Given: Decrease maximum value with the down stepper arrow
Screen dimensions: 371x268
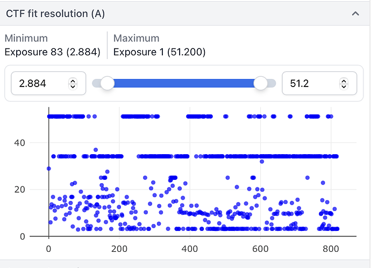Looking at the screenshot, I should 344,86.
